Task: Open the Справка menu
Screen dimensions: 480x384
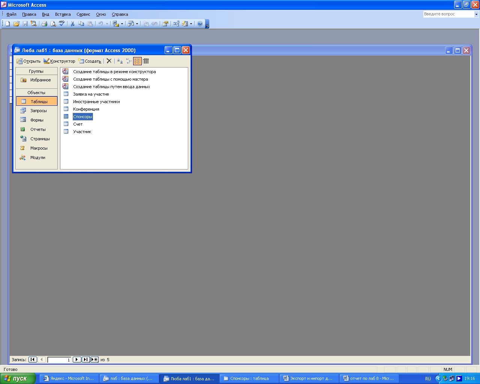Action: tap(120, 14)
